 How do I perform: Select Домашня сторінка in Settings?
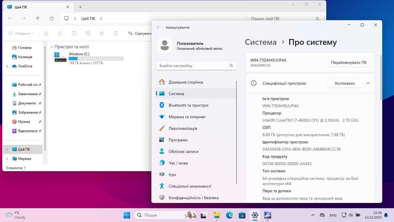tap(196, 82)
